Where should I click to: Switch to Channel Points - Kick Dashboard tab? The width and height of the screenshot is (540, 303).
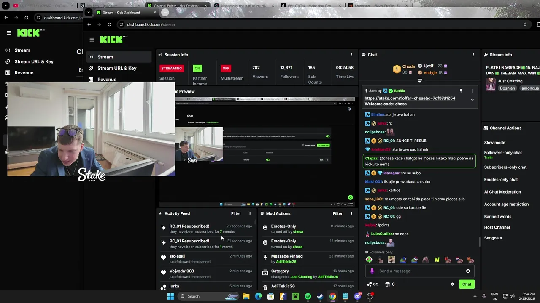(x=177, y=5)
